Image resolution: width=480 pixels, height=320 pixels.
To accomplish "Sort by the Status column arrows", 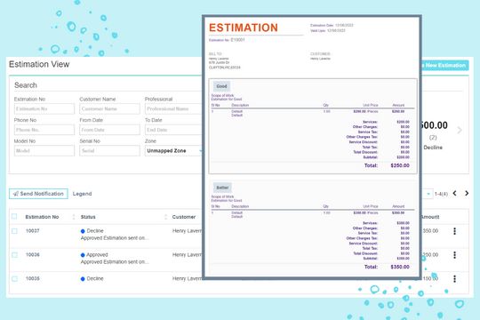I will coord(165,217).
